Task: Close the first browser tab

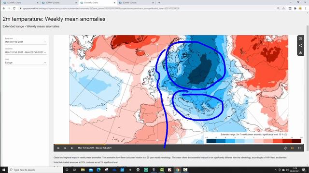Action: click(x=38, y=3)
